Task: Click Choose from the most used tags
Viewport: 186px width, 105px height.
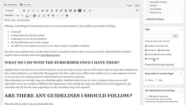Action: (159, 64)
